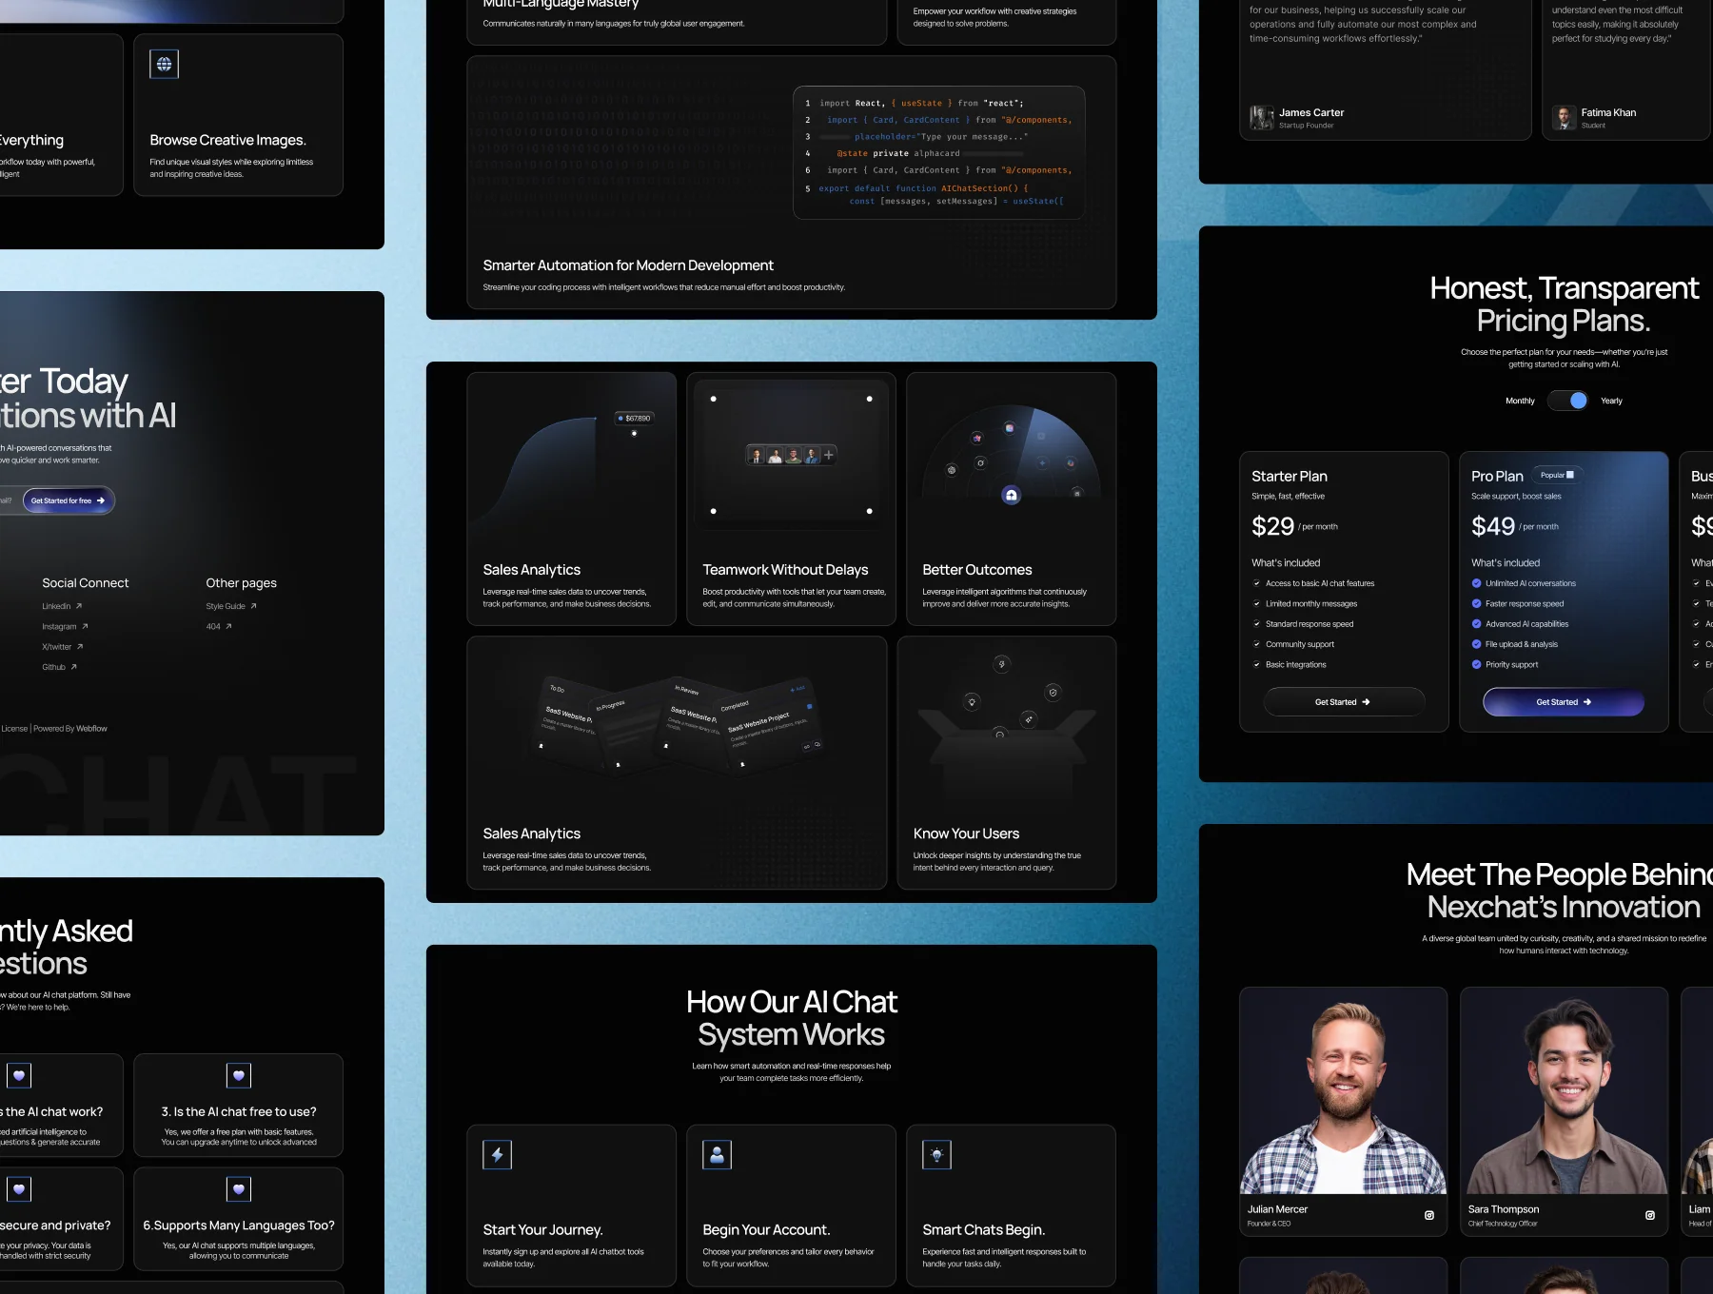Click the check icon beside Limited monthly messages
1713x1294 pixels.
[x=1256, y=604]
